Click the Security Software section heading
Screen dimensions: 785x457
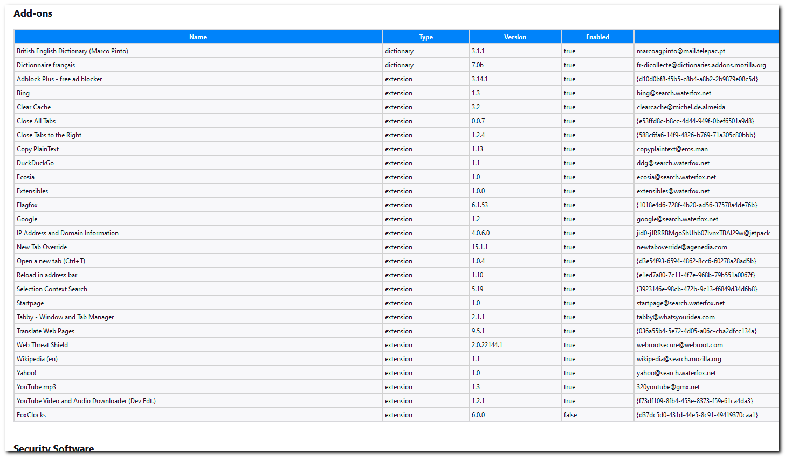click(x=53, y=448)
